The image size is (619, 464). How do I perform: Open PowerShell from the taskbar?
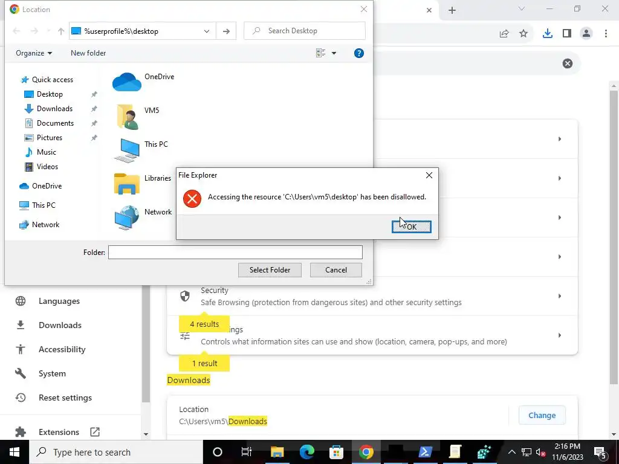point(425,452)
